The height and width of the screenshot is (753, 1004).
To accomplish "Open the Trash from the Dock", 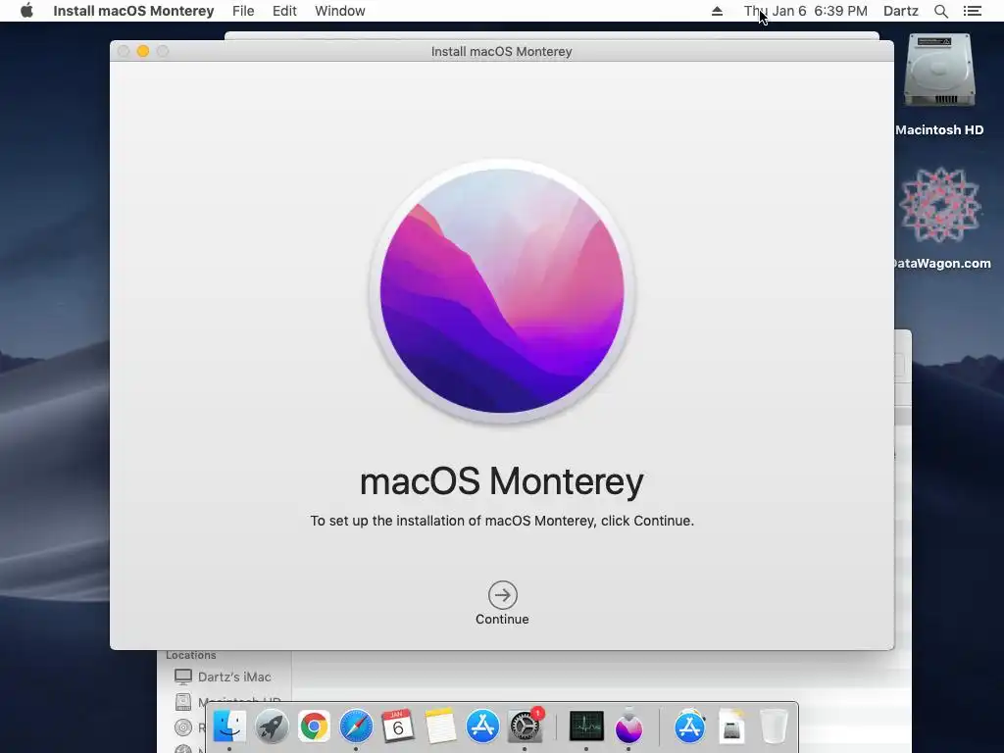I will point(774,727).
